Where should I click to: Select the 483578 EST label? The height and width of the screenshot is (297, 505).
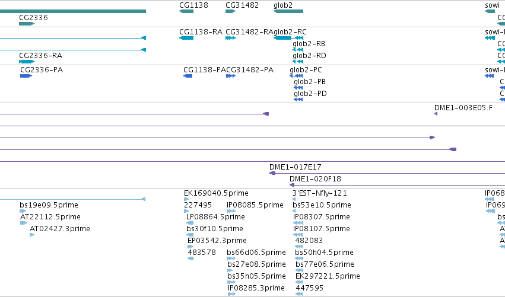point(202,253)
